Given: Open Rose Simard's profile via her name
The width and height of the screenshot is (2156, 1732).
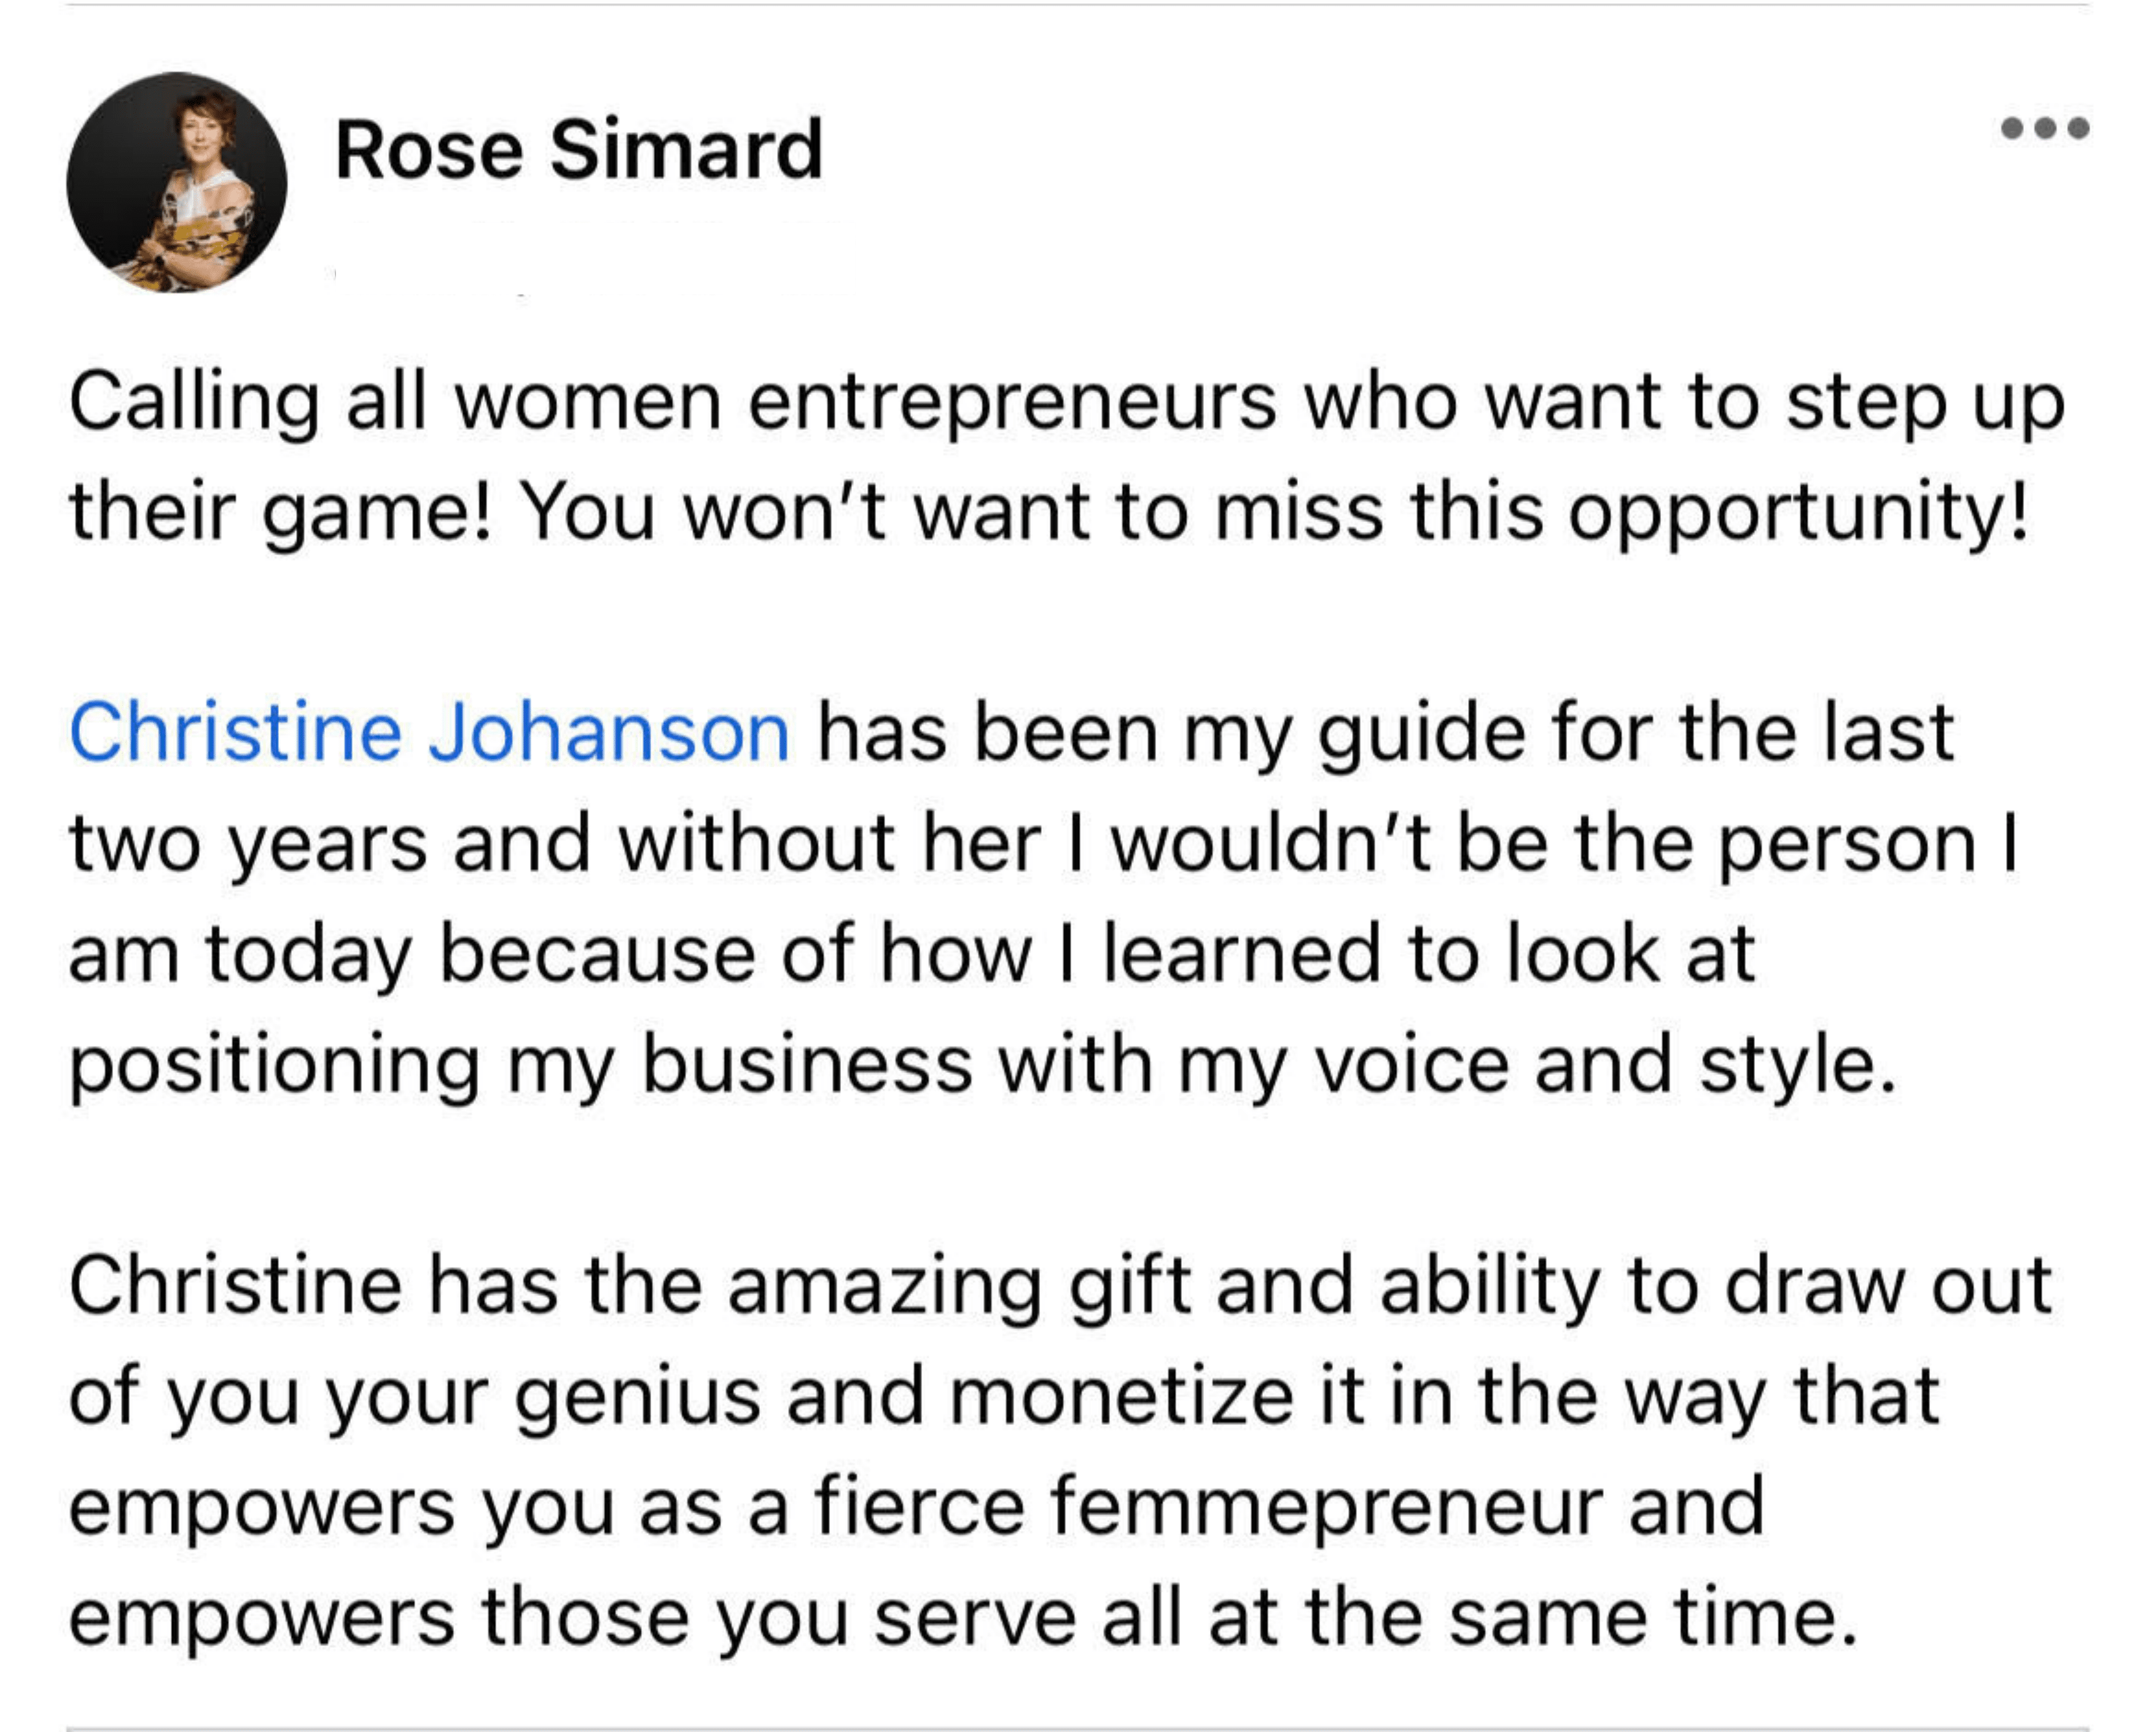Looking at the screenshot, I should (x=578, y=150).
